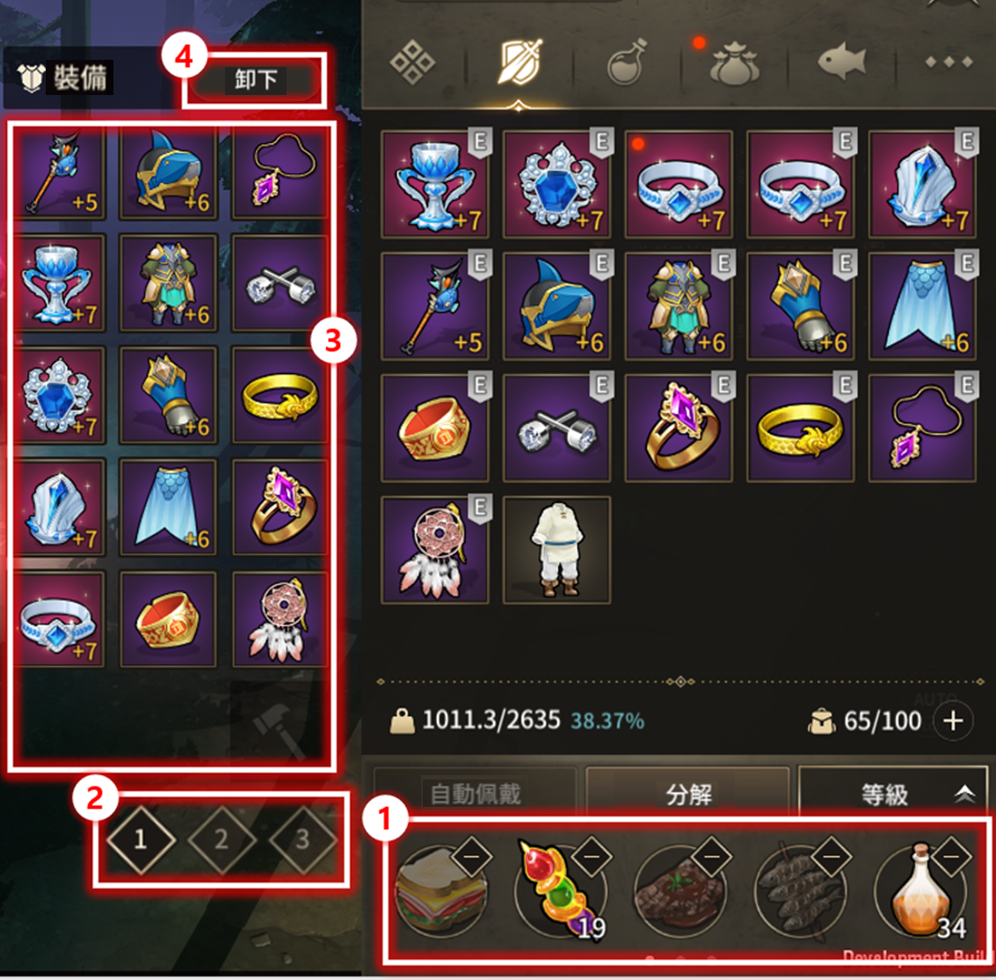
Task: Open the money bags tab
Action: tap(734, 63)
